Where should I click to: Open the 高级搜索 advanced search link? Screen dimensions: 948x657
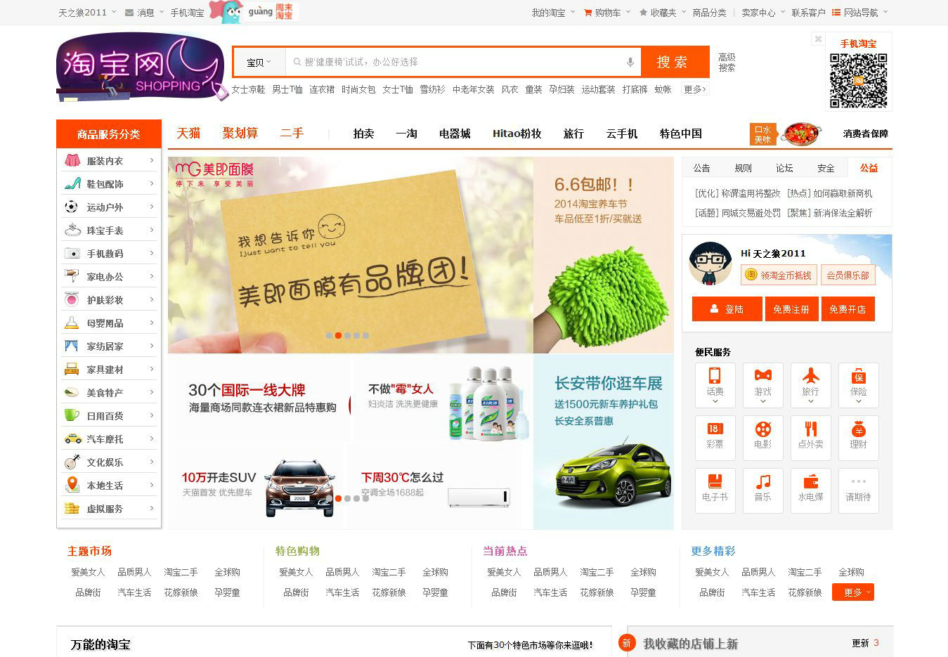727,63
